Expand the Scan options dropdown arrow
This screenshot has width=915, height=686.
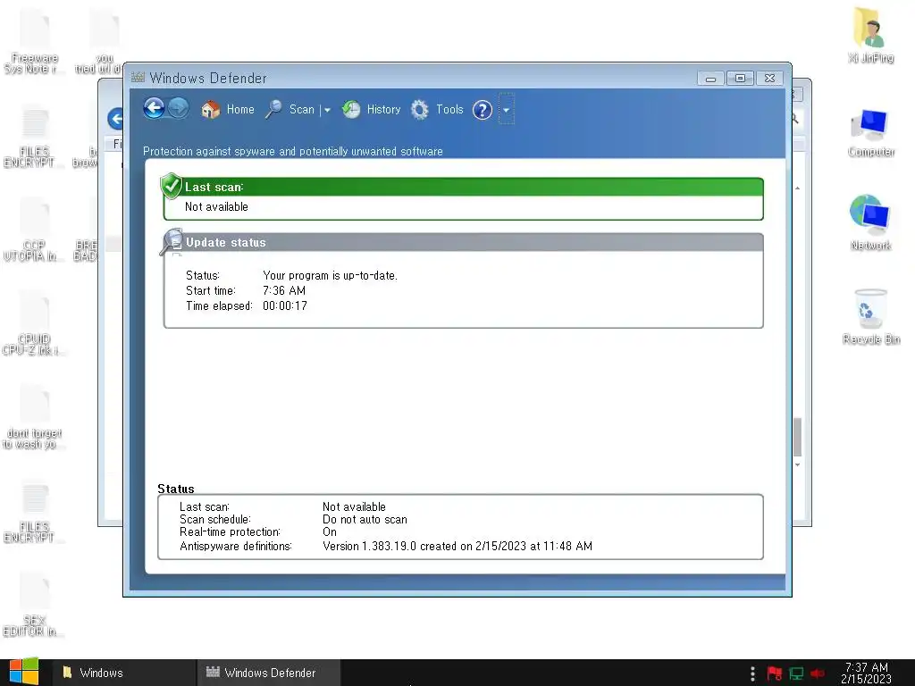(x=327, y=110)
